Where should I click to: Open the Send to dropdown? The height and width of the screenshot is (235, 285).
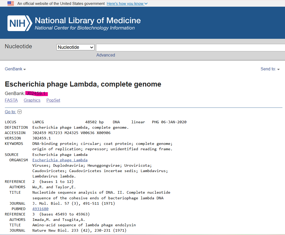pyautogui.click(x=270, y=69)
